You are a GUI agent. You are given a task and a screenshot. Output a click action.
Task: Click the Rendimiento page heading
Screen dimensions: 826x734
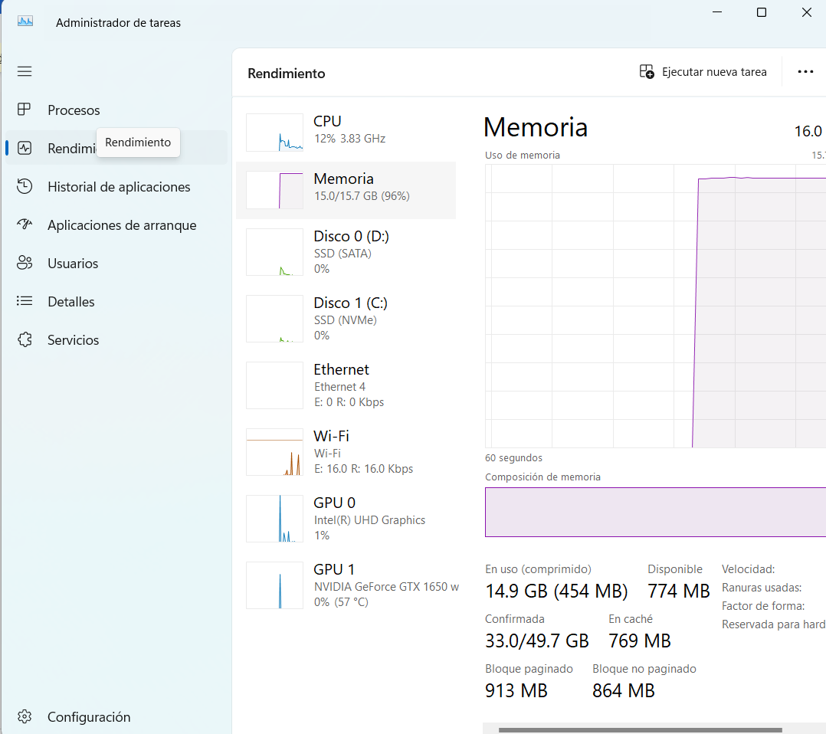pyautogui.click(x=287, y=74)
